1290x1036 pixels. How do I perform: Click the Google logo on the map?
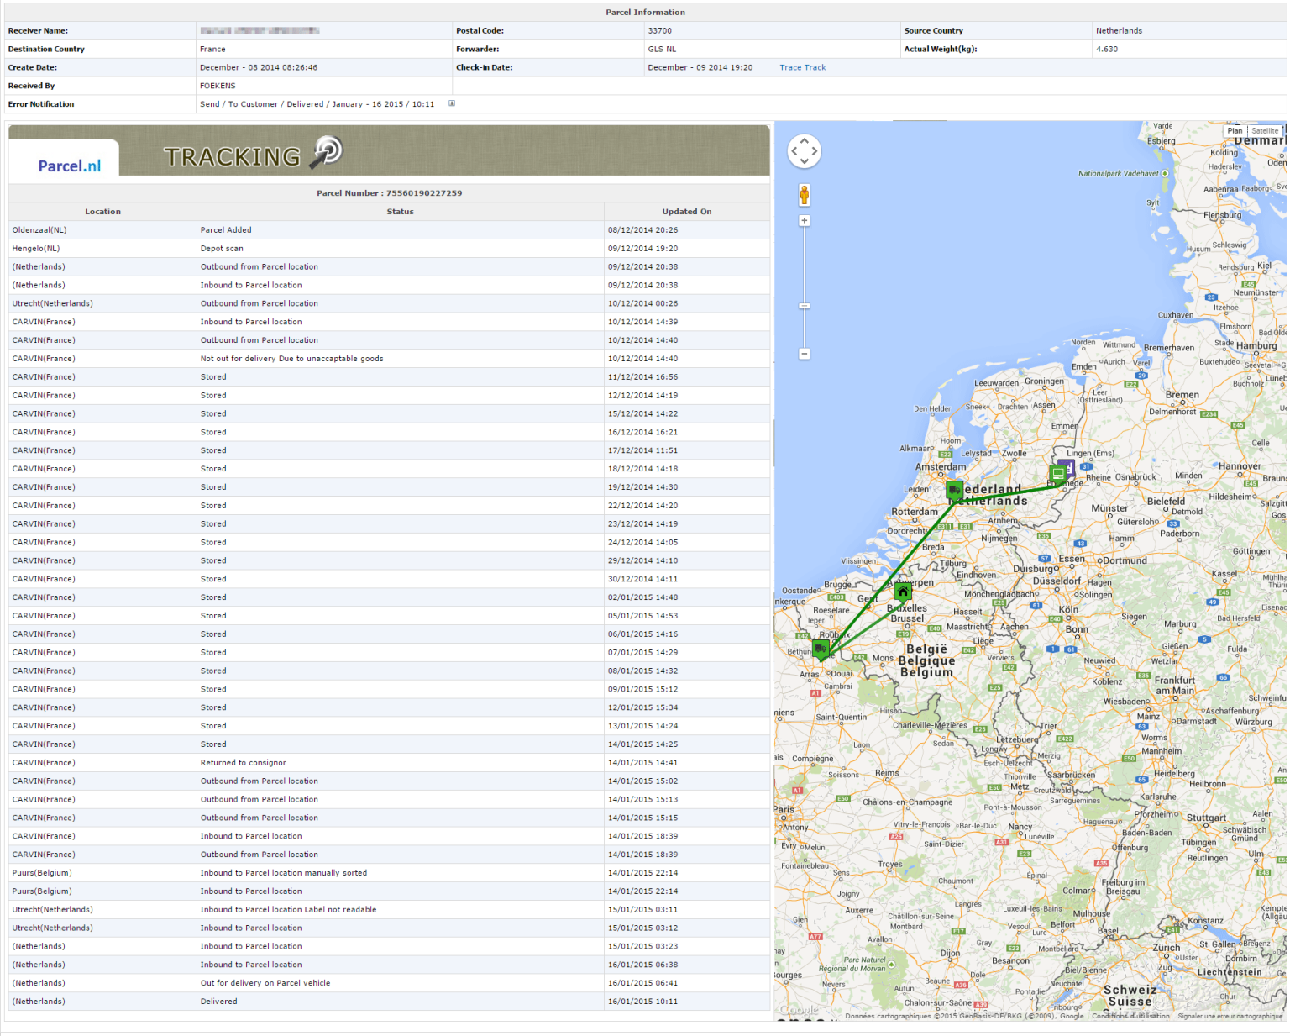(x=799, y=1010)
